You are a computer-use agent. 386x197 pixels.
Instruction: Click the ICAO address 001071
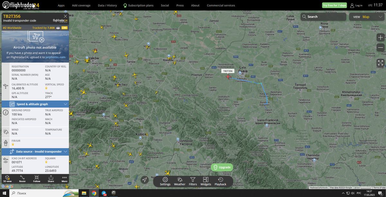click(x=17, y=162)
